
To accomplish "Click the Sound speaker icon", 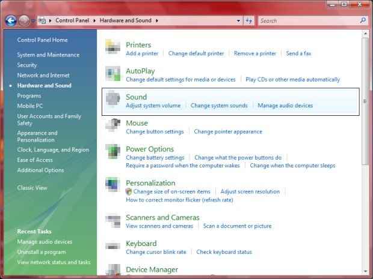I will 113,100.
